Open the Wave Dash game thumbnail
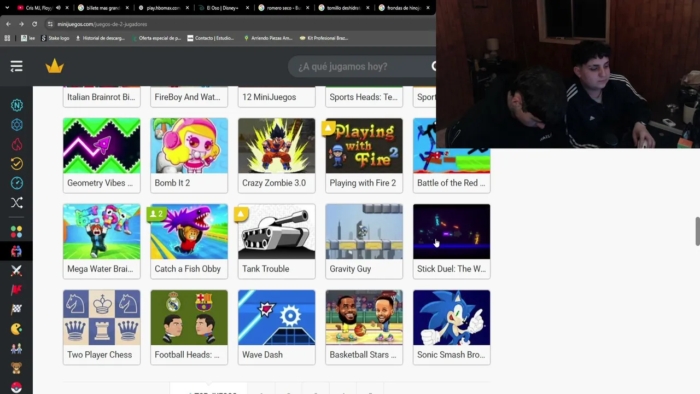This screenshot has width=700, height=394. 277,317
